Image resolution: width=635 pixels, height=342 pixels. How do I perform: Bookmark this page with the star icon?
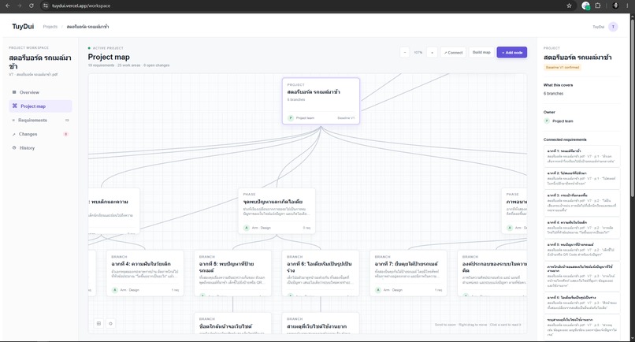tap(569, 6)
